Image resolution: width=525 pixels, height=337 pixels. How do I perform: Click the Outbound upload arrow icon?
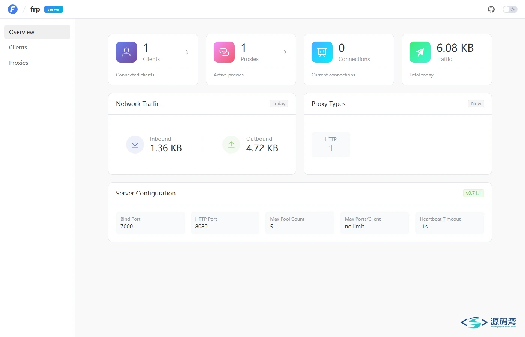[231, 145]
